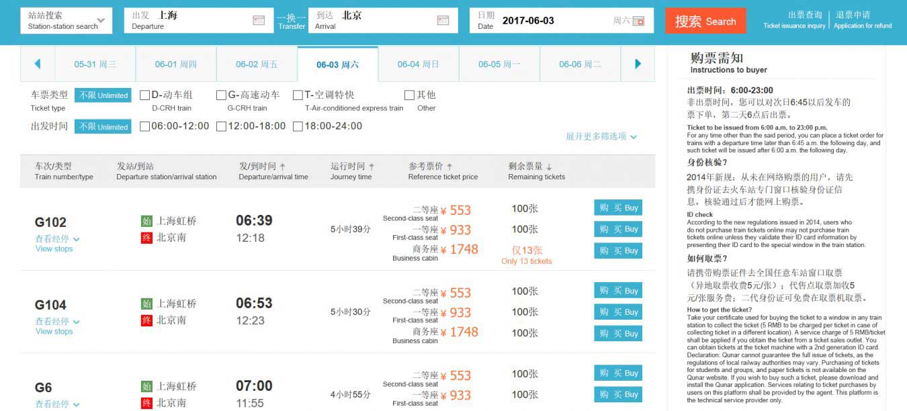Expand View stops for train G102
The width and height of the screenshot is (907, 411).
pyautogui.click(x=57, y=239)
